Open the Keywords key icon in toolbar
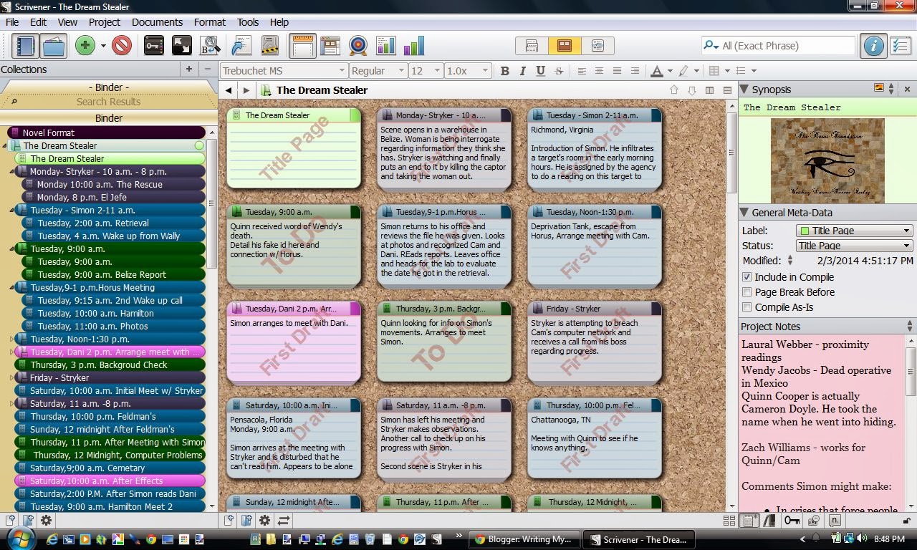The width and height of the screenshot is (917, 550). [154, 46]
